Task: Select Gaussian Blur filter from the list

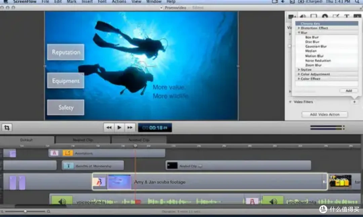Action: (x=316, y=46)
